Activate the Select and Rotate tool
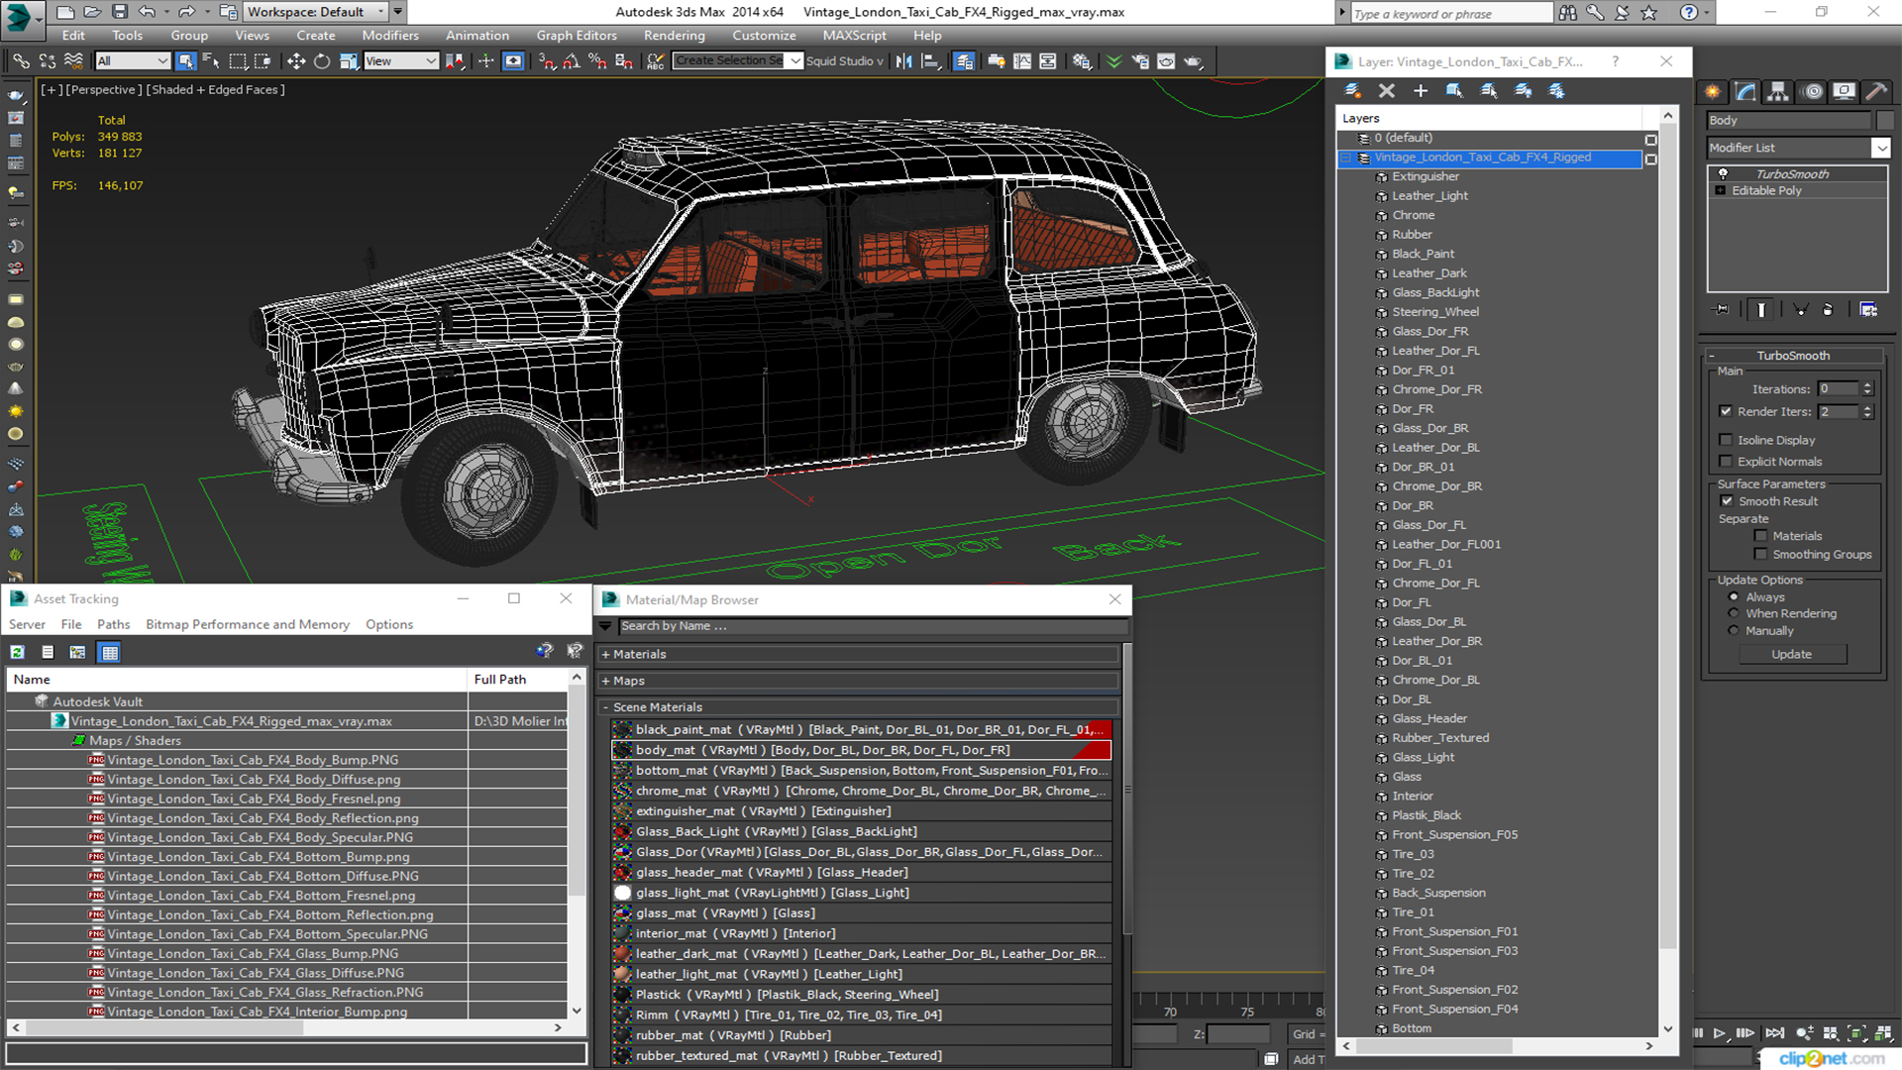 coord(322,61)
